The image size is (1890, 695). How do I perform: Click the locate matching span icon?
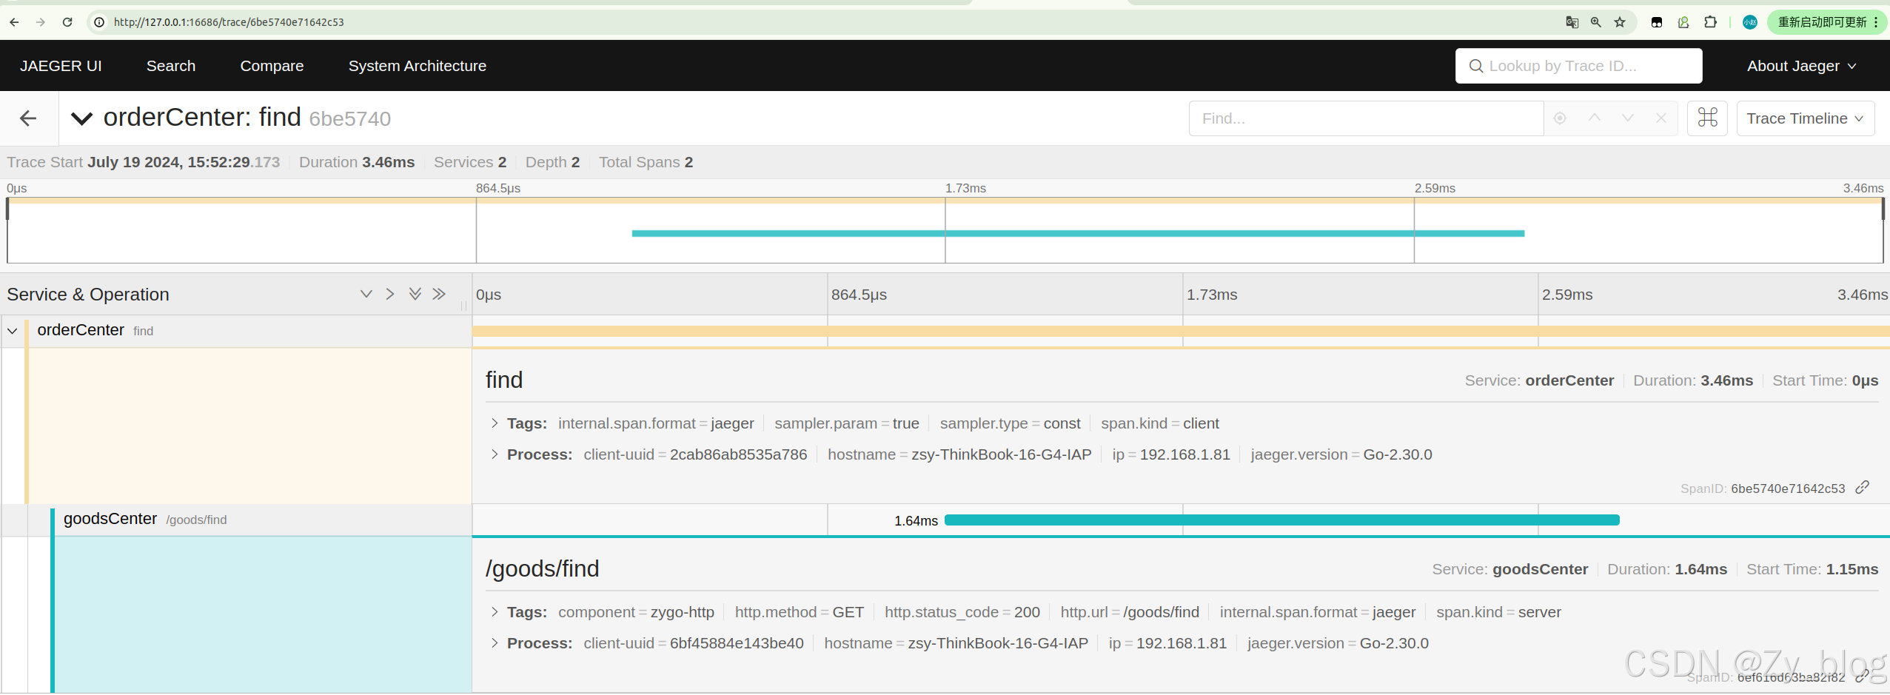pyautogui.click(x=1560, y=118)
